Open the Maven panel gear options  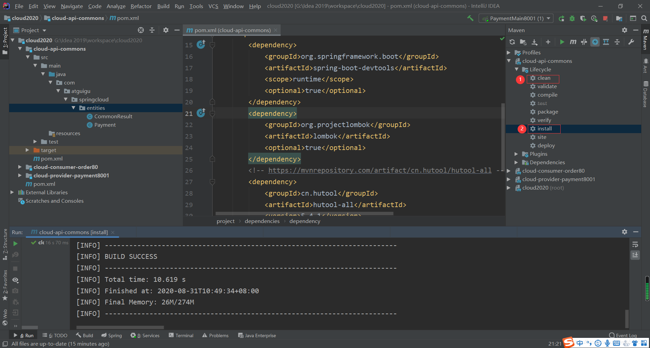point(625,30)
